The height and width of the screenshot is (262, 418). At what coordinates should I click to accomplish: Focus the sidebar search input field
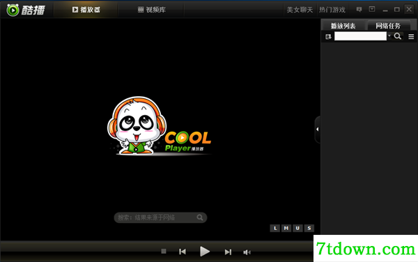360,36
